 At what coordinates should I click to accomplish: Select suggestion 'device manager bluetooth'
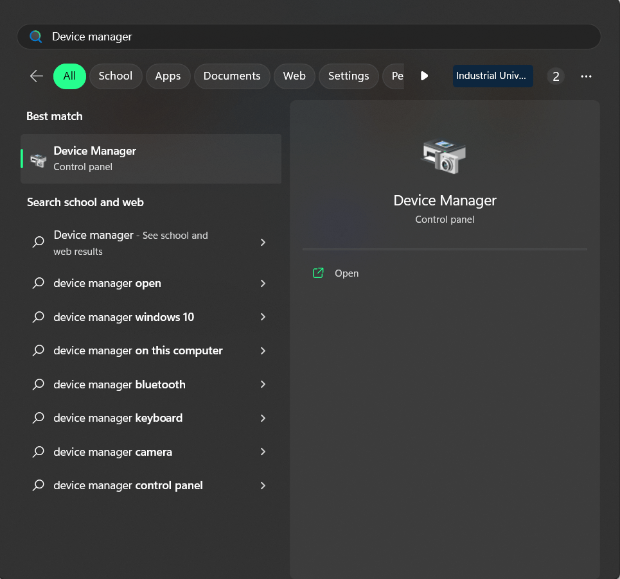tap(151, 385)
